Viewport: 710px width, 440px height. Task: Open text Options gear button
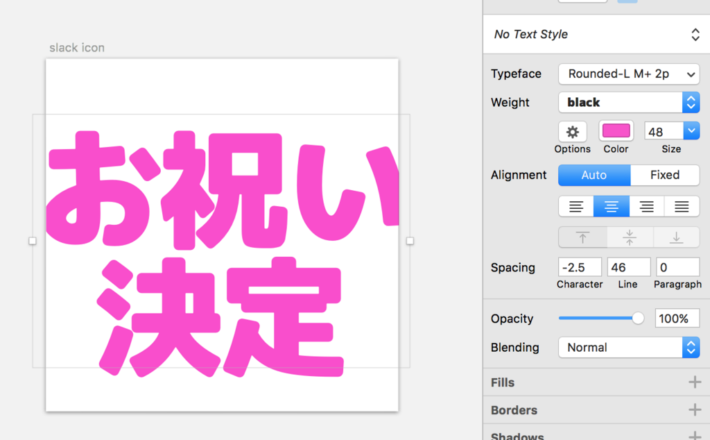pos(572,132)
